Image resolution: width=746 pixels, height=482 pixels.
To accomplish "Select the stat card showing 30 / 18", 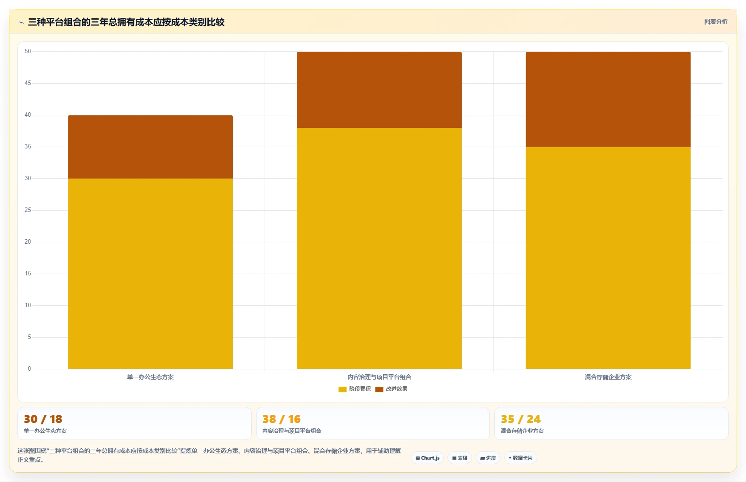I will coord(135,423).
